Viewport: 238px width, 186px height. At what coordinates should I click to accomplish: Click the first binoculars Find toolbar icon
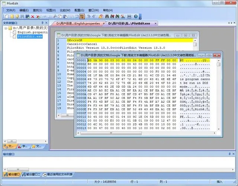(x=107, y=17)
